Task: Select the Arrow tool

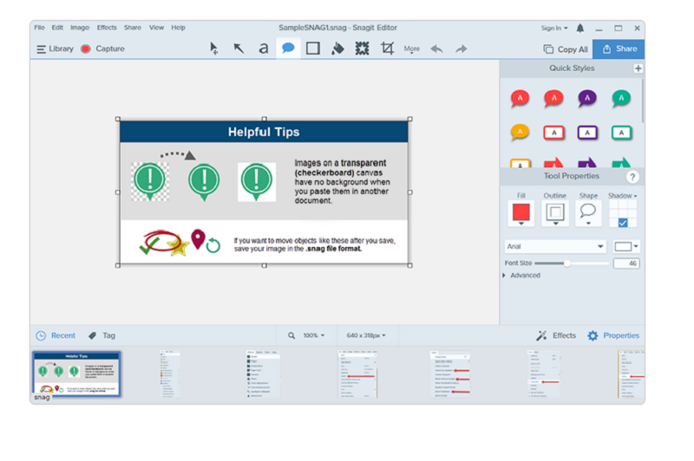Action: (239, 49)
